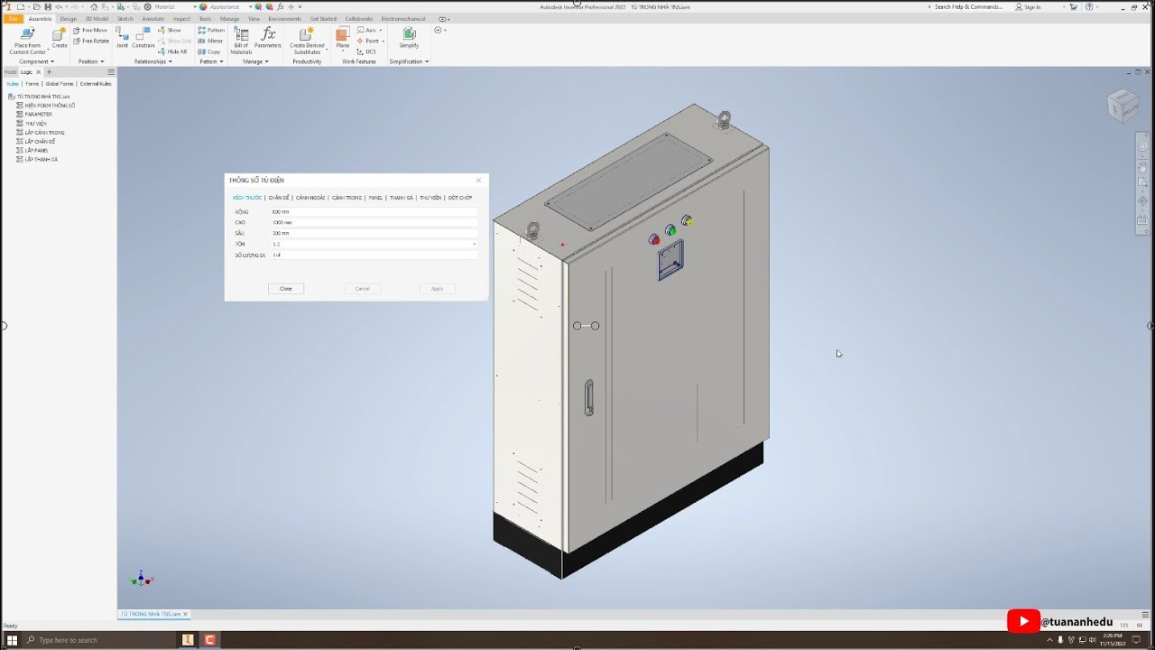Open the browser panel hamburger menu
Viewport: 1155px width, 650px height.
tap(111, 71)
